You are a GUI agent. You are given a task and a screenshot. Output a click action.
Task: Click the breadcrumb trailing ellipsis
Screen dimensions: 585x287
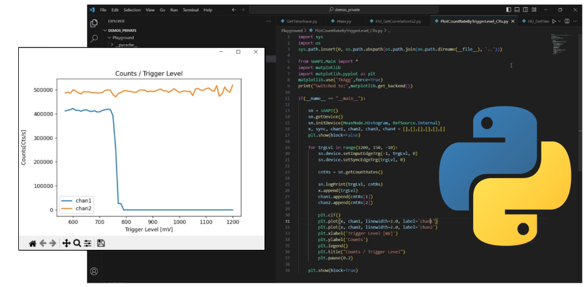[389, 31]
